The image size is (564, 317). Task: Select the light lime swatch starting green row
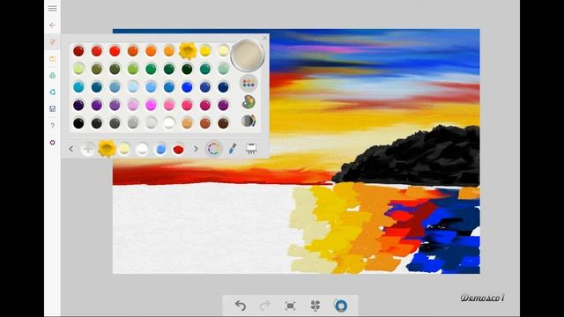[x=78, y=69]
